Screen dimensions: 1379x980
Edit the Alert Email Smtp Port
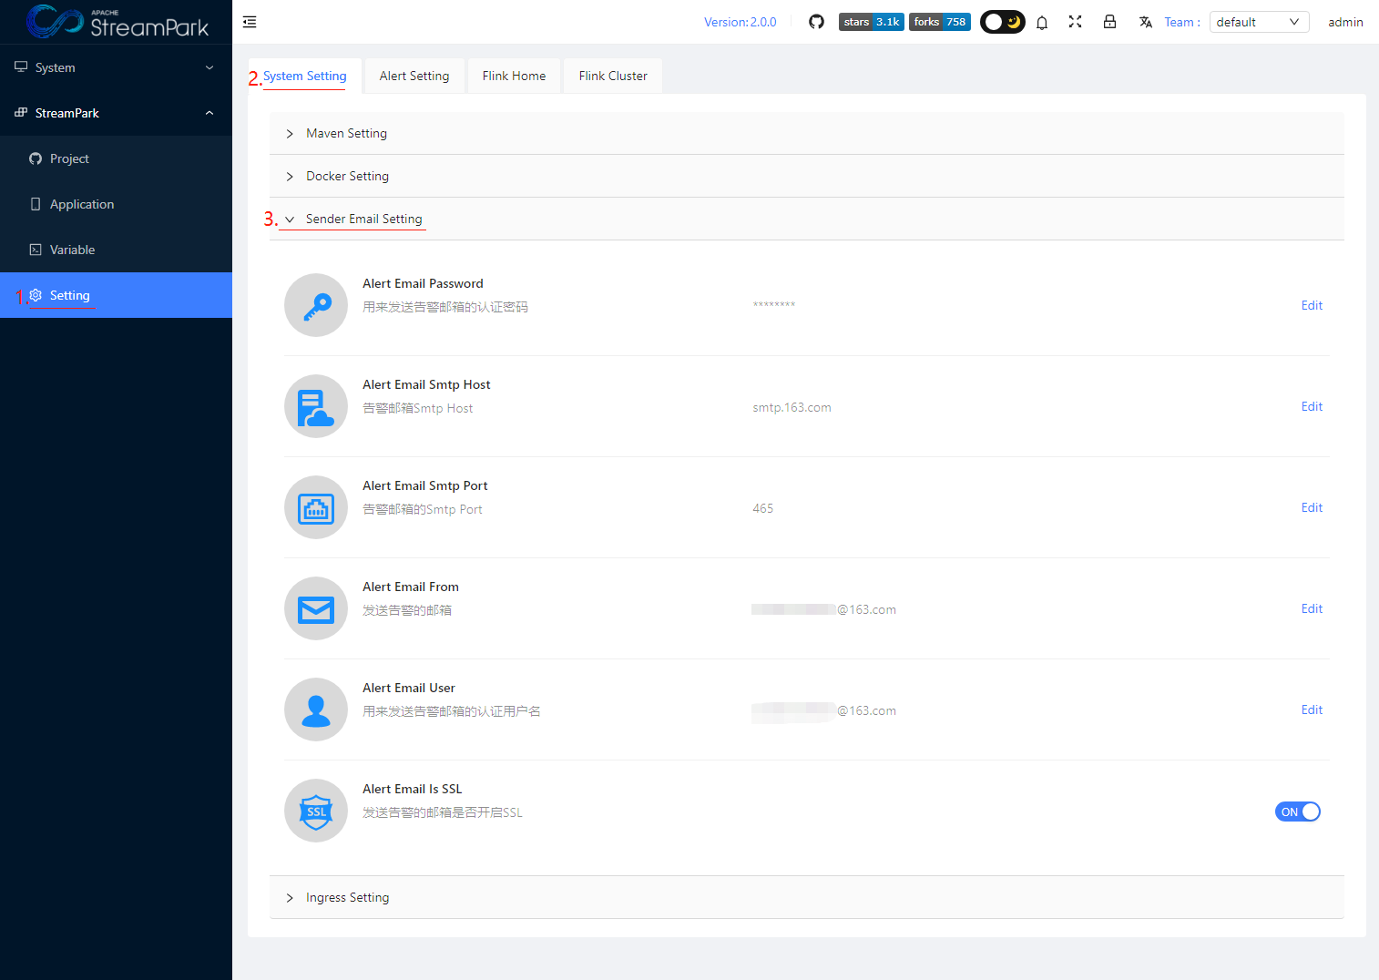pos(1312,508)
